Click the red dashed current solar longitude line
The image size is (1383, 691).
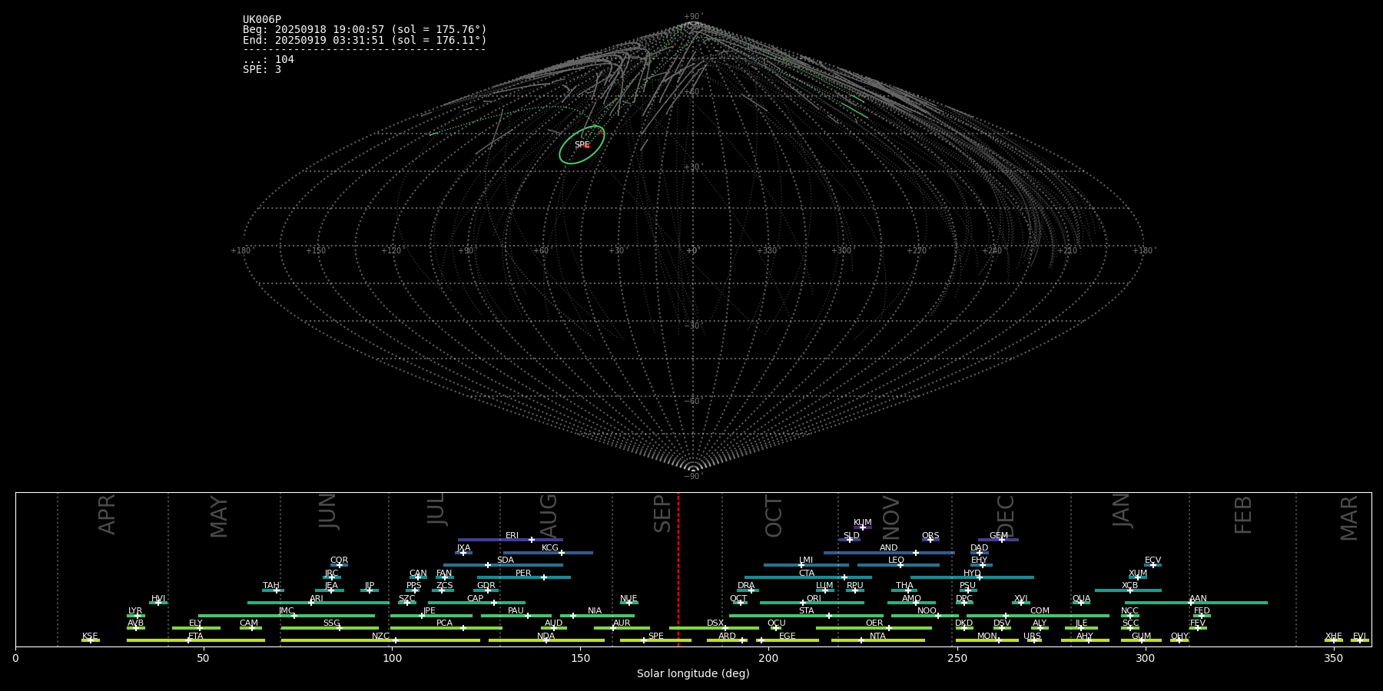[678, 568]
